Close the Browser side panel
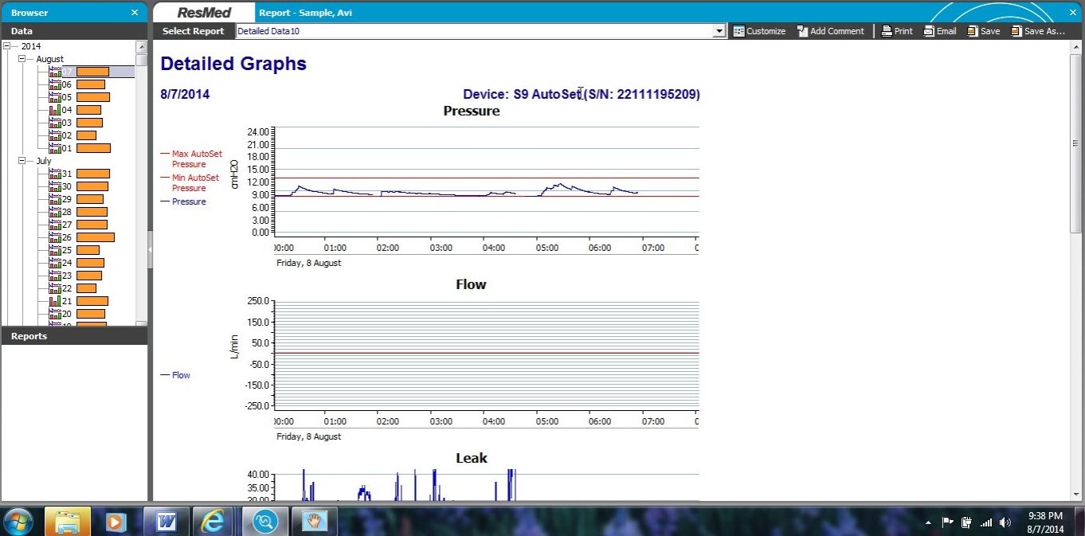The height and width of the screenshot is (536, 1085). (x=135, y=13)
